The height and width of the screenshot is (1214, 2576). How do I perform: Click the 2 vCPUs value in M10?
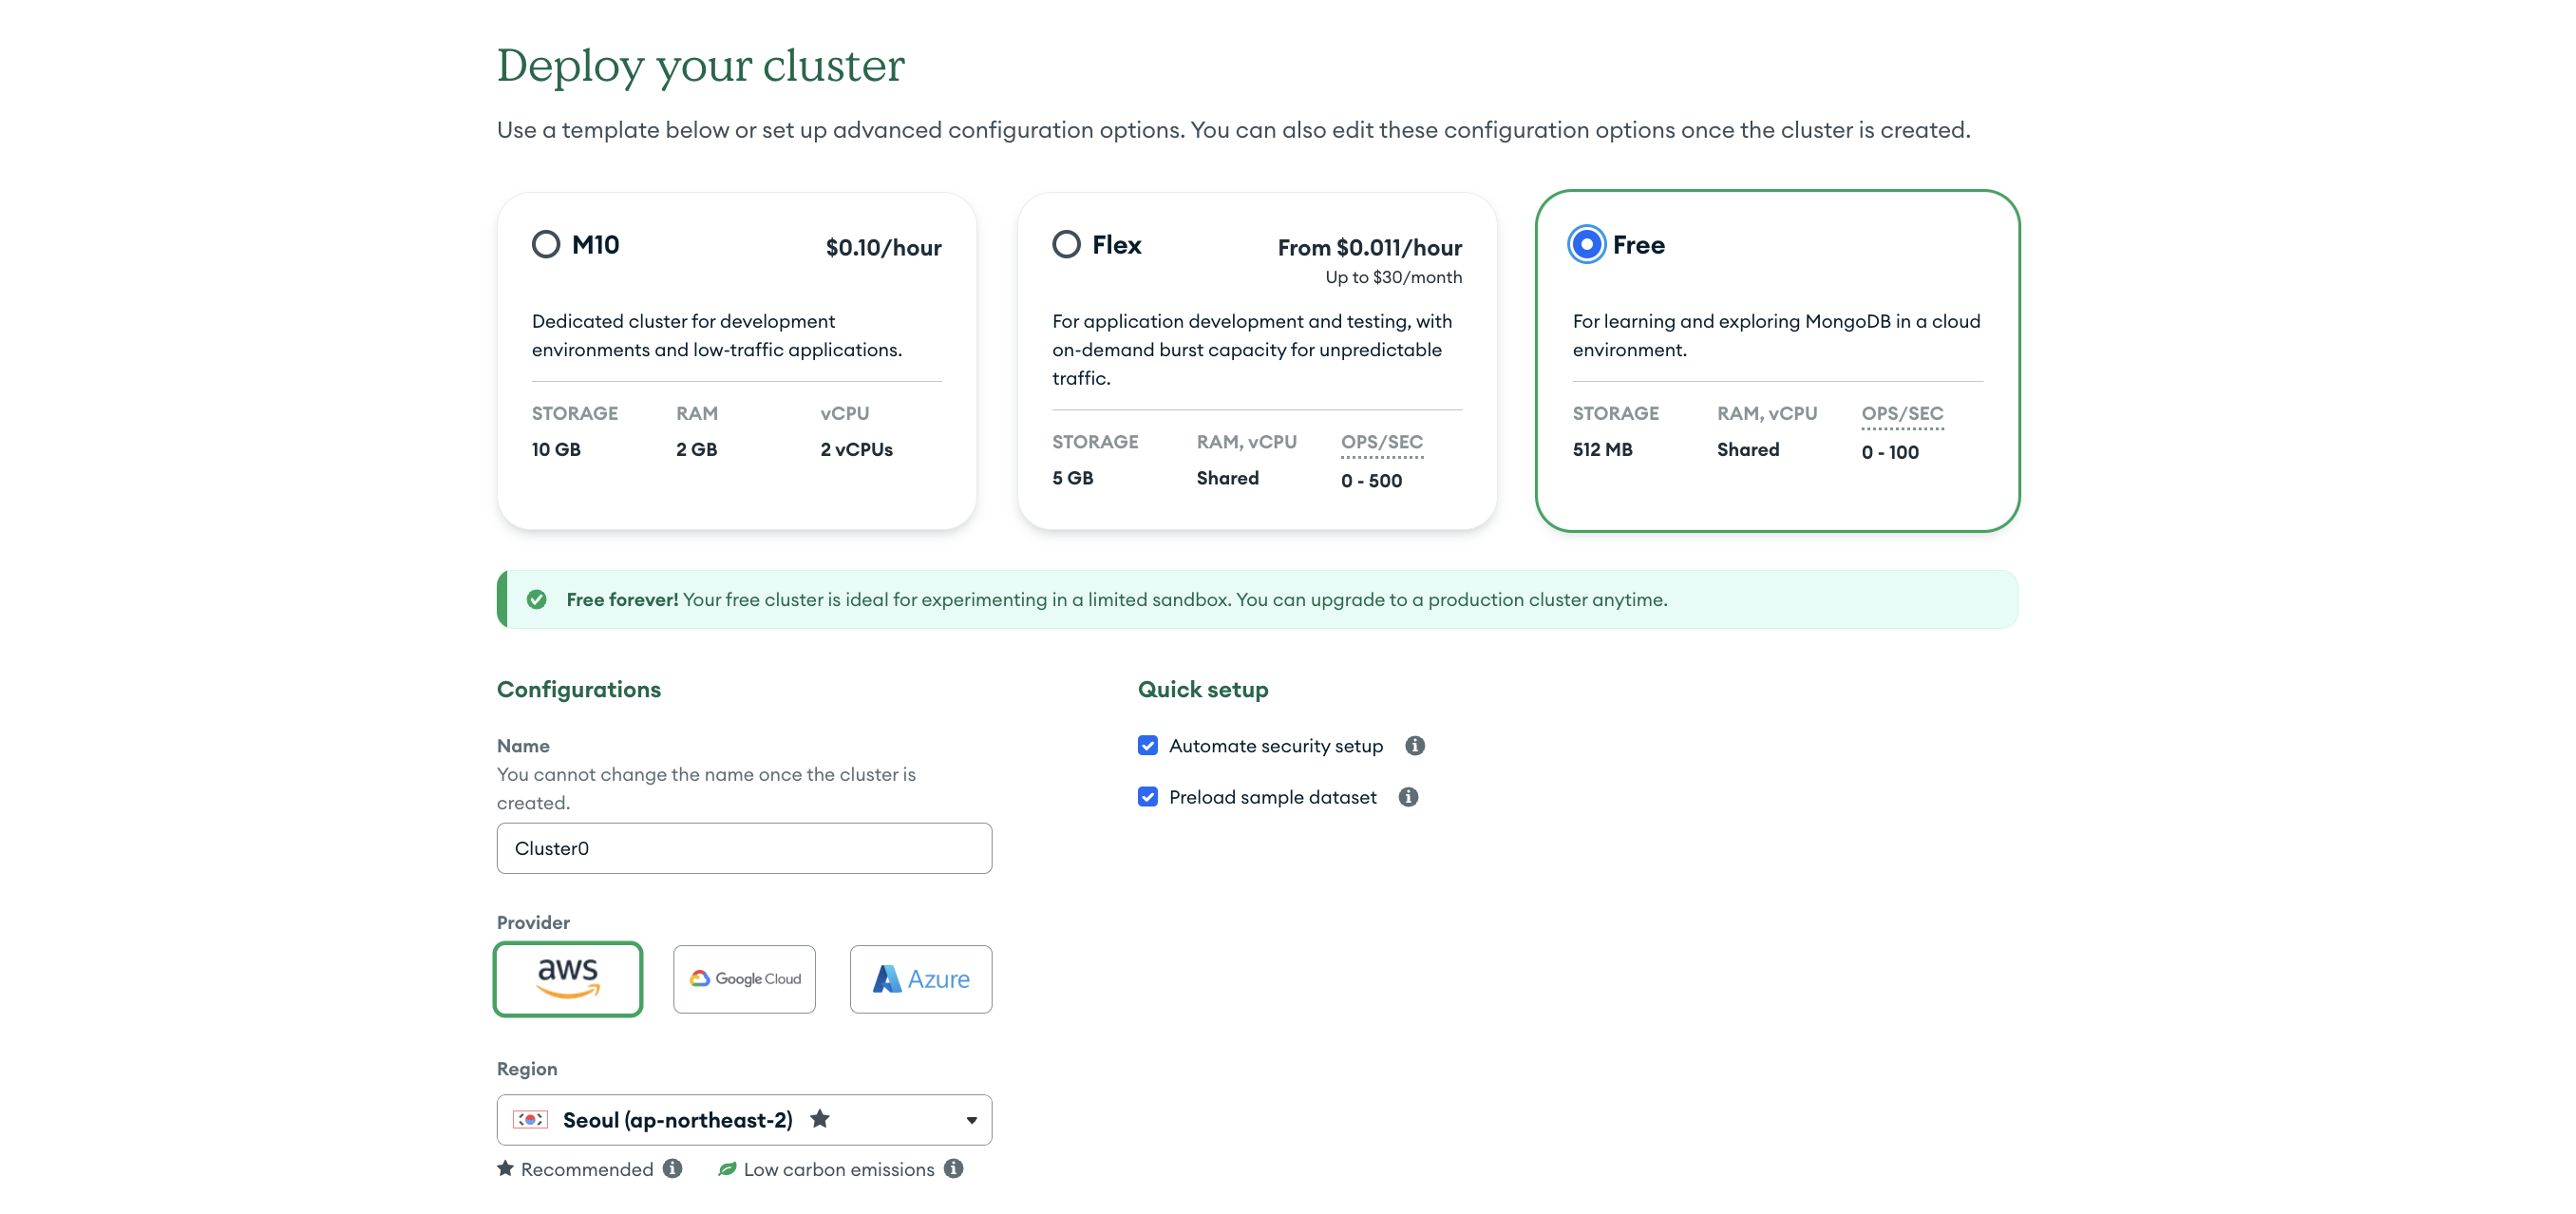(x=856, y=449)
